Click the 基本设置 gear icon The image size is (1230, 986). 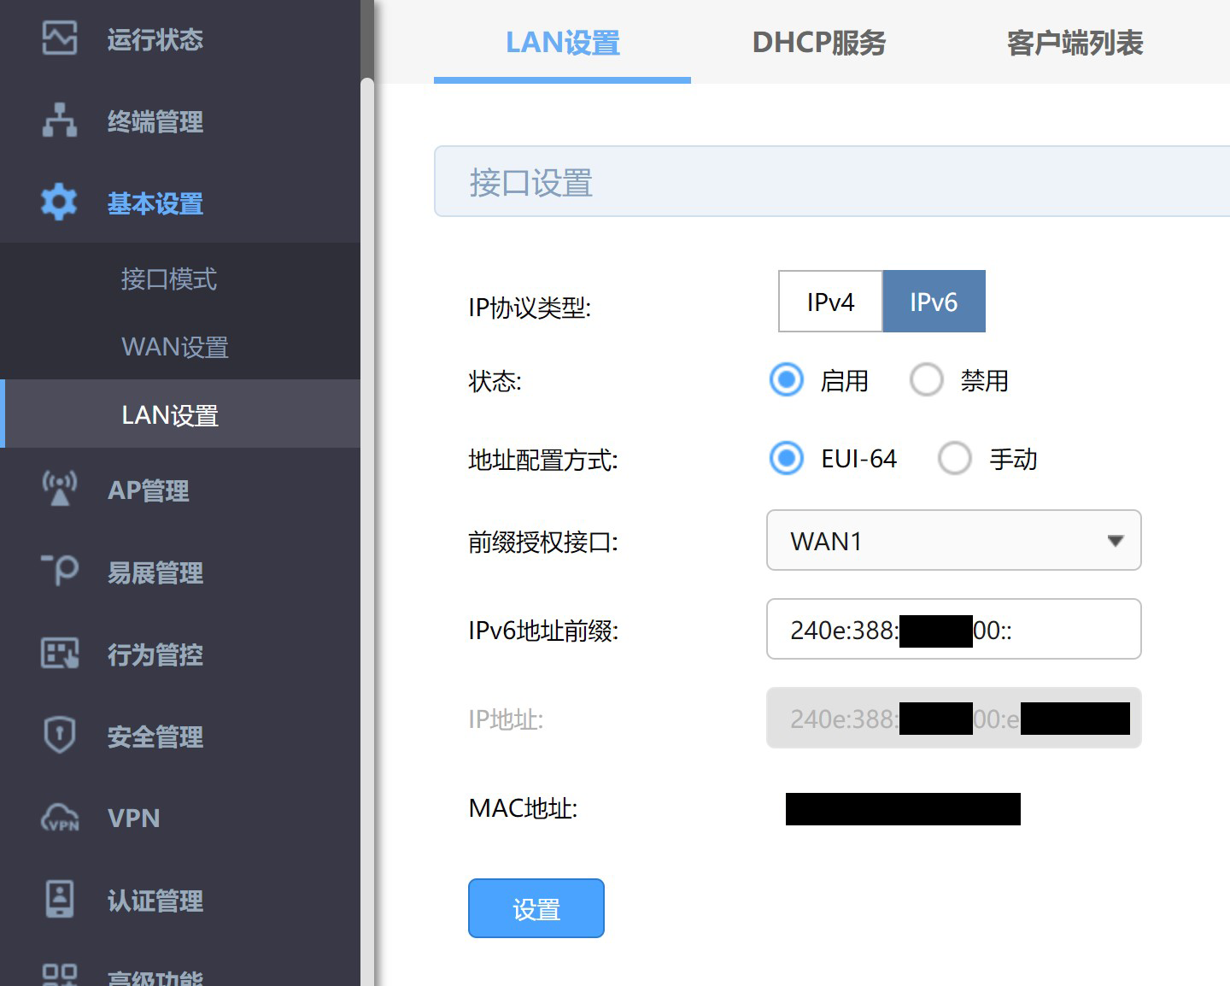[60, 202]
